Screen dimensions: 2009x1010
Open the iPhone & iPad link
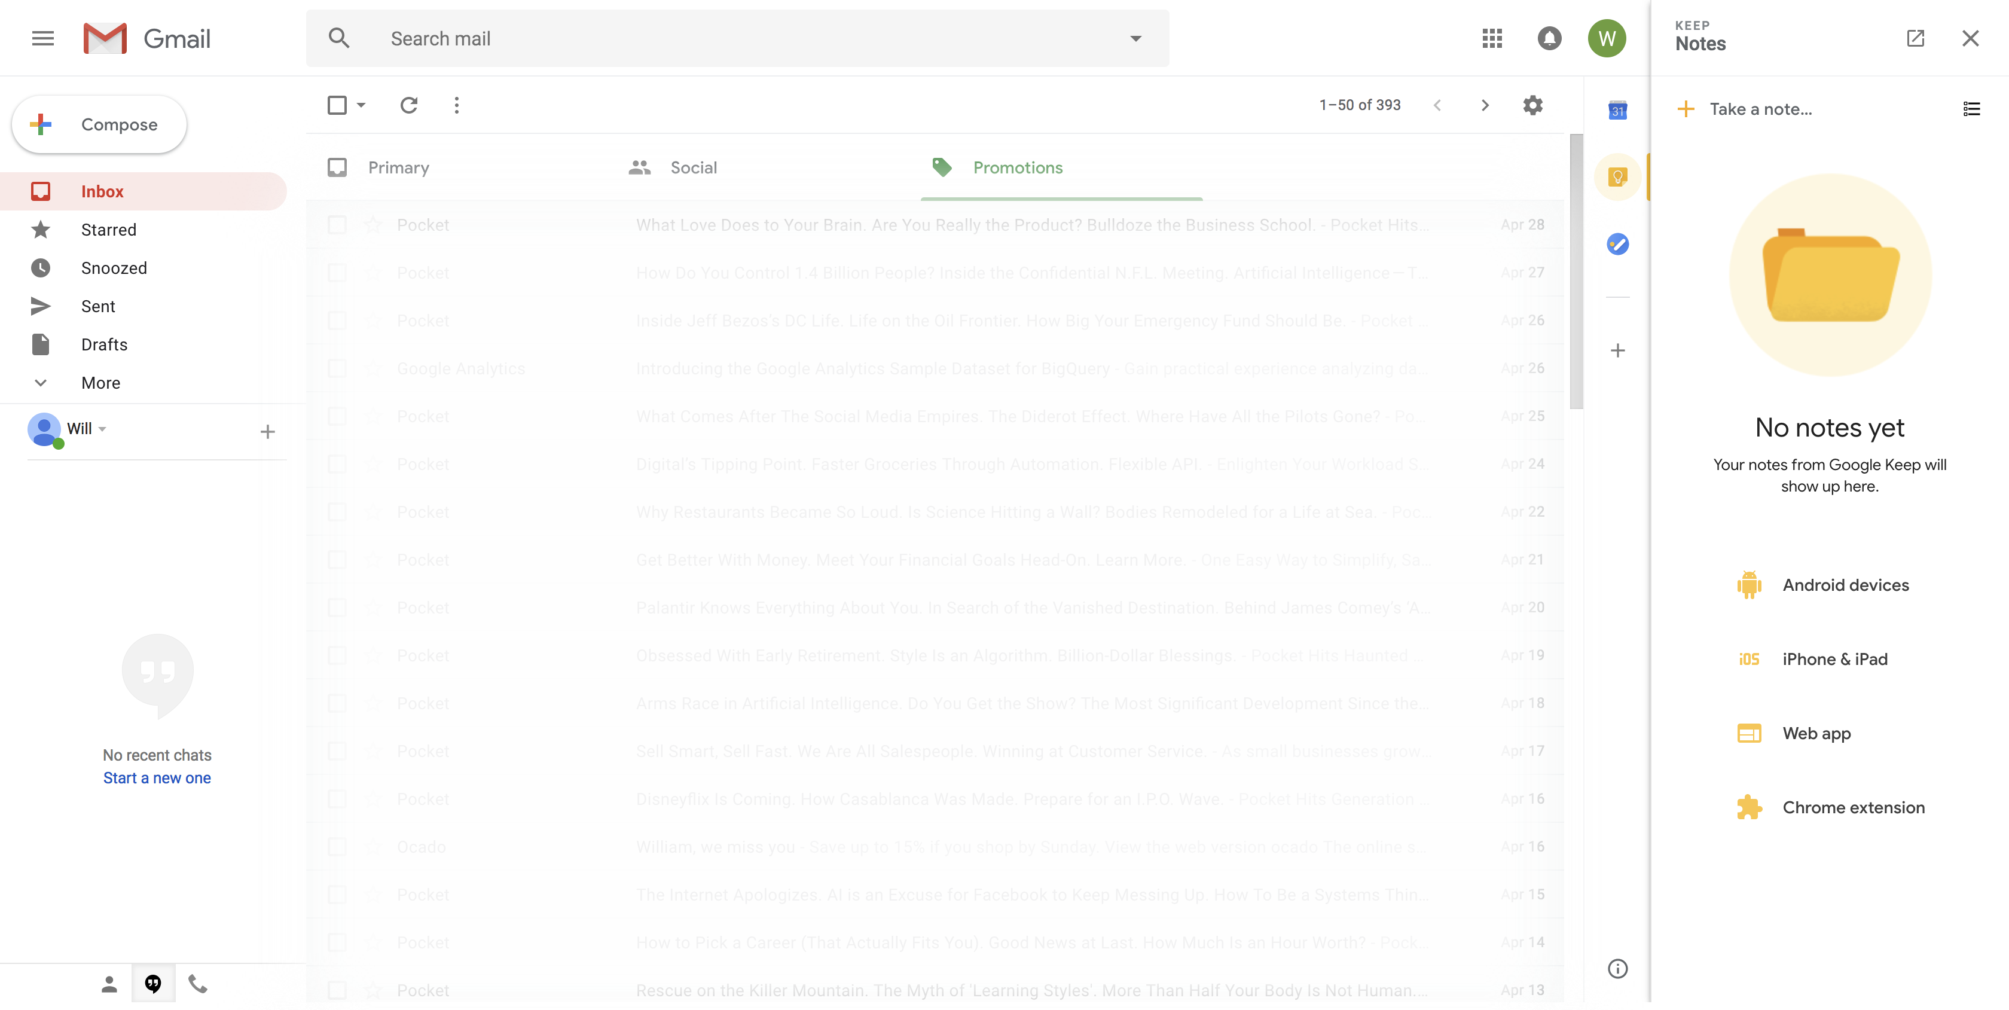point(1812,659)
